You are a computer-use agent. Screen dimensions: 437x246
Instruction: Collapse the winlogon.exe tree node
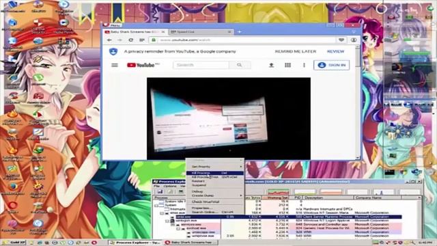tap(167, 221)
